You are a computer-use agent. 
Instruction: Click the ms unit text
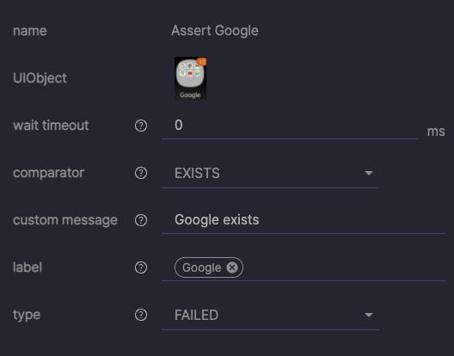tap(436, 132)
